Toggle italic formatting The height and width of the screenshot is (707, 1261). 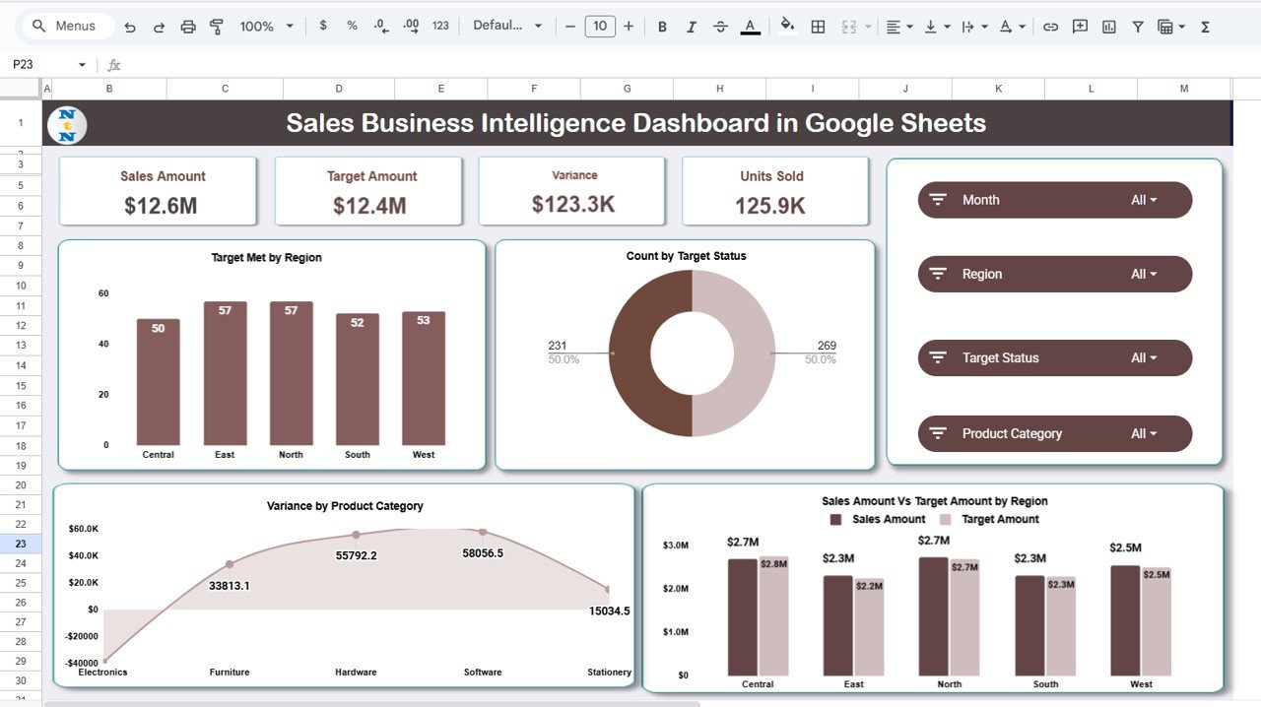click(x=692, y=26)
